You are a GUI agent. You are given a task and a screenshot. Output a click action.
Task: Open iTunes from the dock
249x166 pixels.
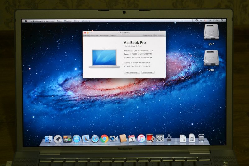pyautogui.click(x=141, y=138)
